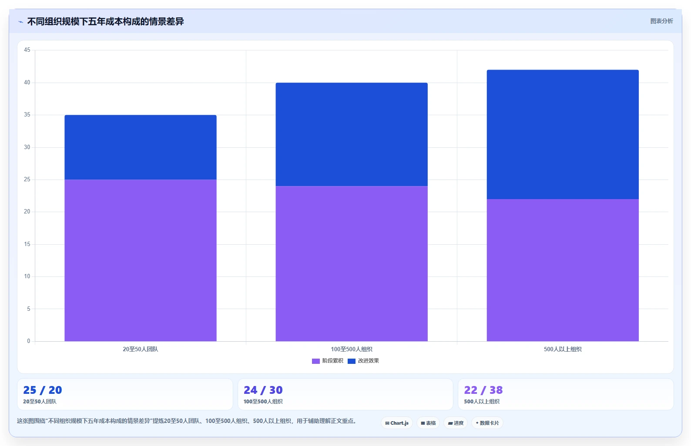Click the y-axis value 45
Image resolution: width=691 pixels, height=446 pixels.
tap(27, 50)
